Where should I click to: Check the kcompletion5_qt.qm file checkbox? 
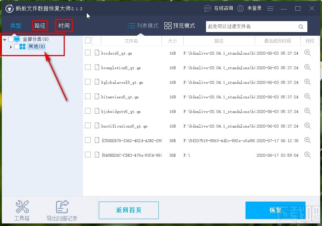(x=88, y=67)
